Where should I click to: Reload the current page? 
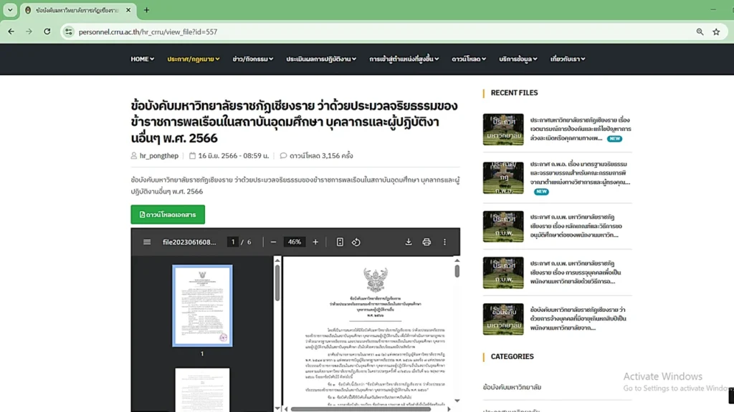tap(47, 31)
